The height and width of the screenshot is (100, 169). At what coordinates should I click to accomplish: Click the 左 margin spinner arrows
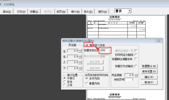[x=80, y=51]
